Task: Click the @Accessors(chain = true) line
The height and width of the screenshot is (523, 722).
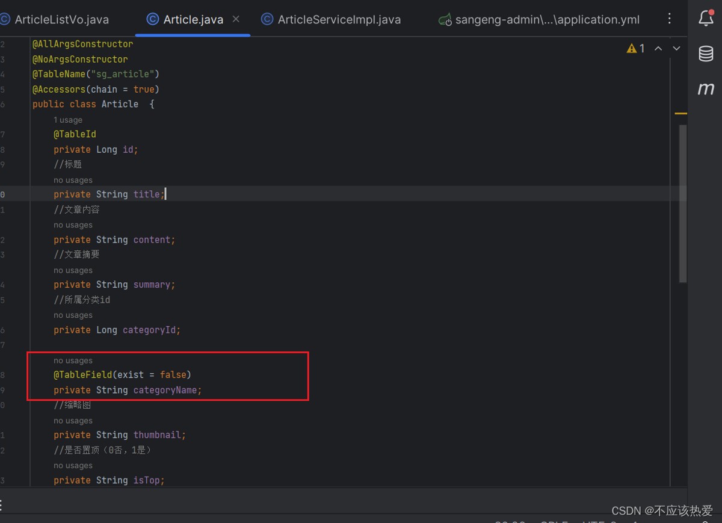Action: click(x=96, y=89)
